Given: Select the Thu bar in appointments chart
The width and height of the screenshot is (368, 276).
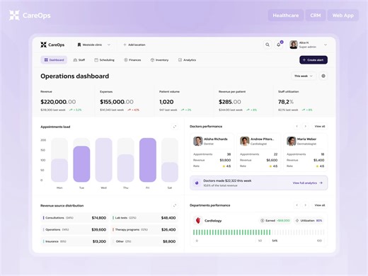Looking at the screenshot, I should click(126, 168).
